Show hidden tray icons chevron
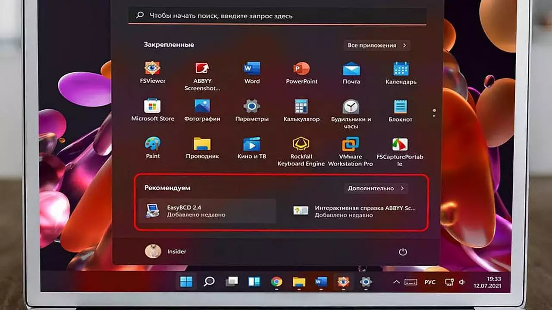Screen dimensions: 552x310 click(x=396, y=282)
